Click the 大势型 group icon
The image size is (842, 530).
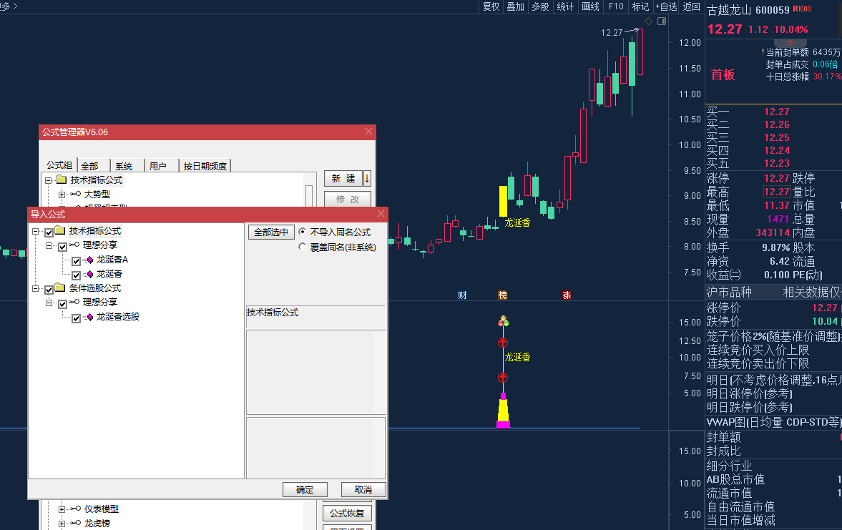pos(76,194)
